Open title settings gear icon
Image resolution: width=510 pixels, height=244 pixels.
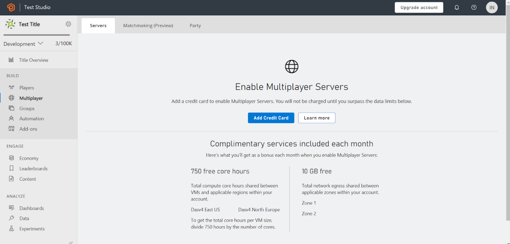click(68, 24)
